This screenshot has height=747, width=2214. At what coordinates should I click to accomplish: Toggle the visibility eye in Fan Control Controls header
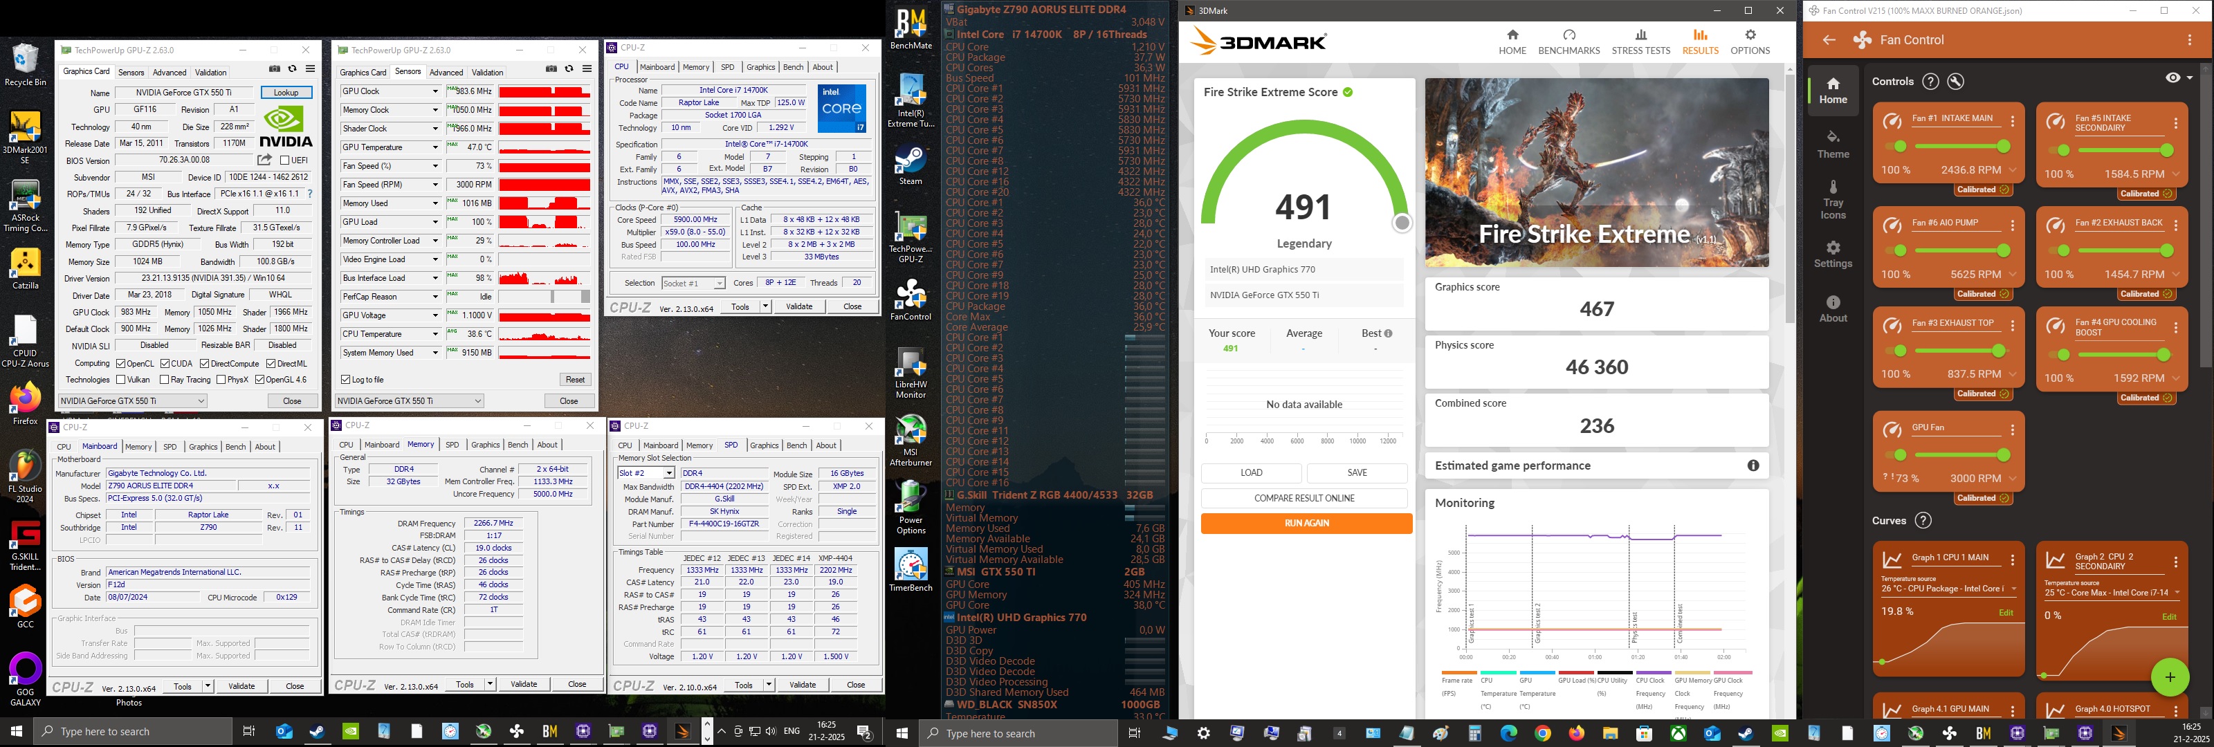pyautogui.click(x=2172, y=77)
